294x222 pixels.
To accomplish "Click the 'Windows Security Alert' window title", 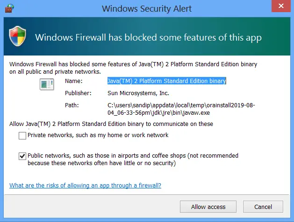I will click(147, 8).
